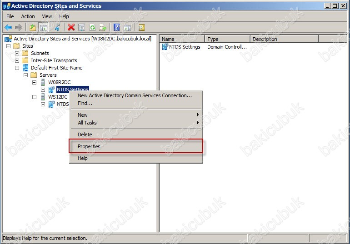
Task: Sort by the Type column header
Action: point(227,39)
